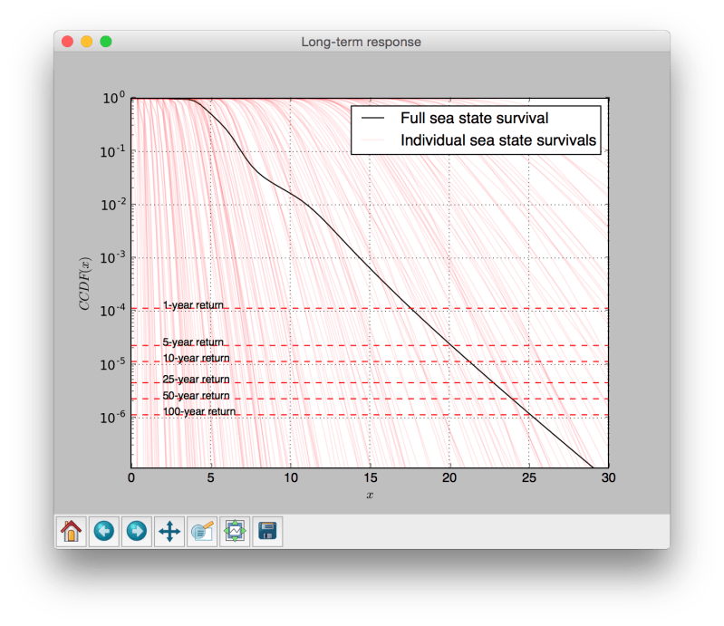The image size is (724, 626).
Task: Click the x-axis tick label 25
Action: 529,477
